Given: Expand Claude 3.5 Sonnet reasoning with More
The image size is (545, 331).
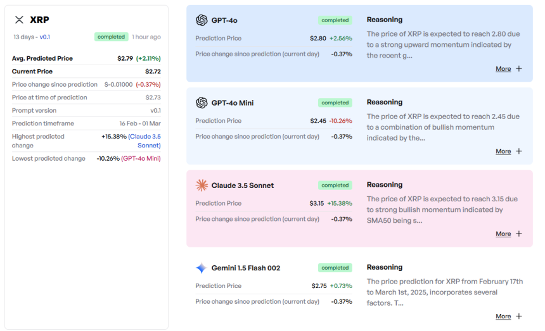Looking at the screenshot, I should [503, 234].
